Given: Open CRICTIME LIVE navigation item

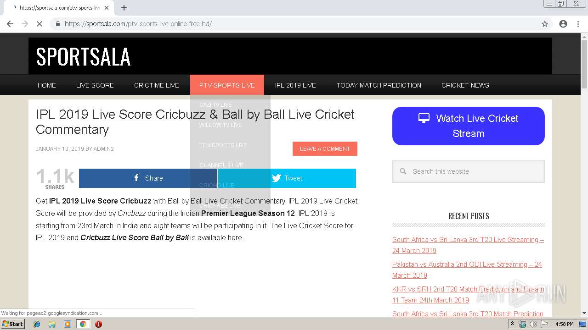Looking at the screenshot, I should 157,85.
